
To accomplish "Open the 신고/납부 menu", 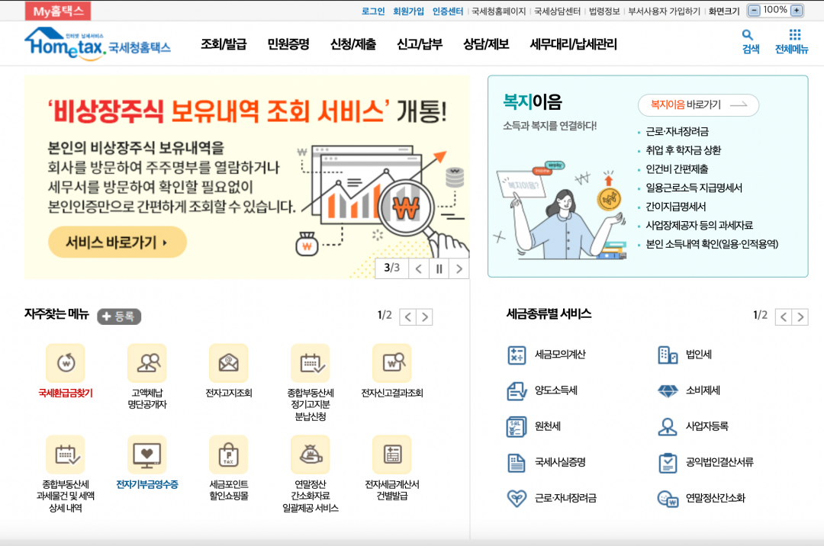I will click(420, 44).
